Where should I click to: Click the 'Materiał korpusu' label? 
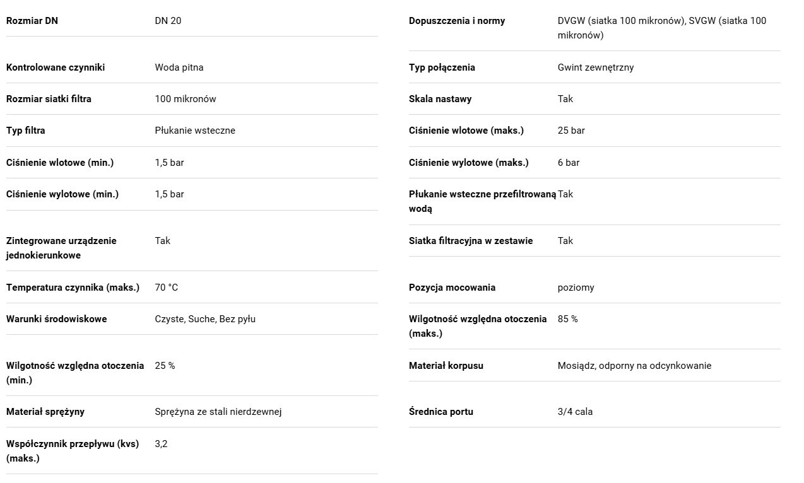pyautogui.click(x=446, y=366)
